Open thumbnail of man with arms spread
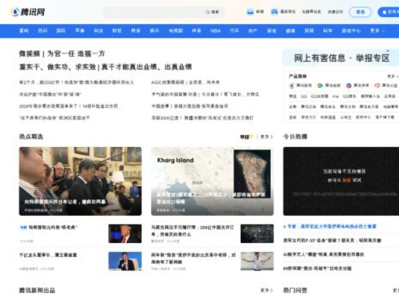 (x=257, y=261)
